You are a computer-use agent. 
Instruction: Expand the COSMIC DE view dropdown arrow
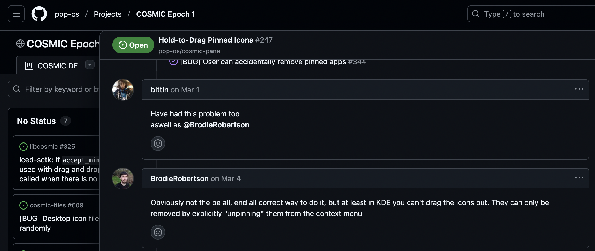pyautogui.click(x=90, y=65)
